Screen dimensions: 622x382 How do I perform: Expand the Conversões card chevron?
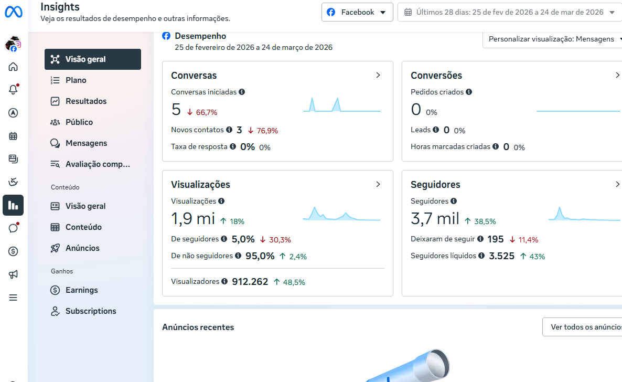coord(617,75)
